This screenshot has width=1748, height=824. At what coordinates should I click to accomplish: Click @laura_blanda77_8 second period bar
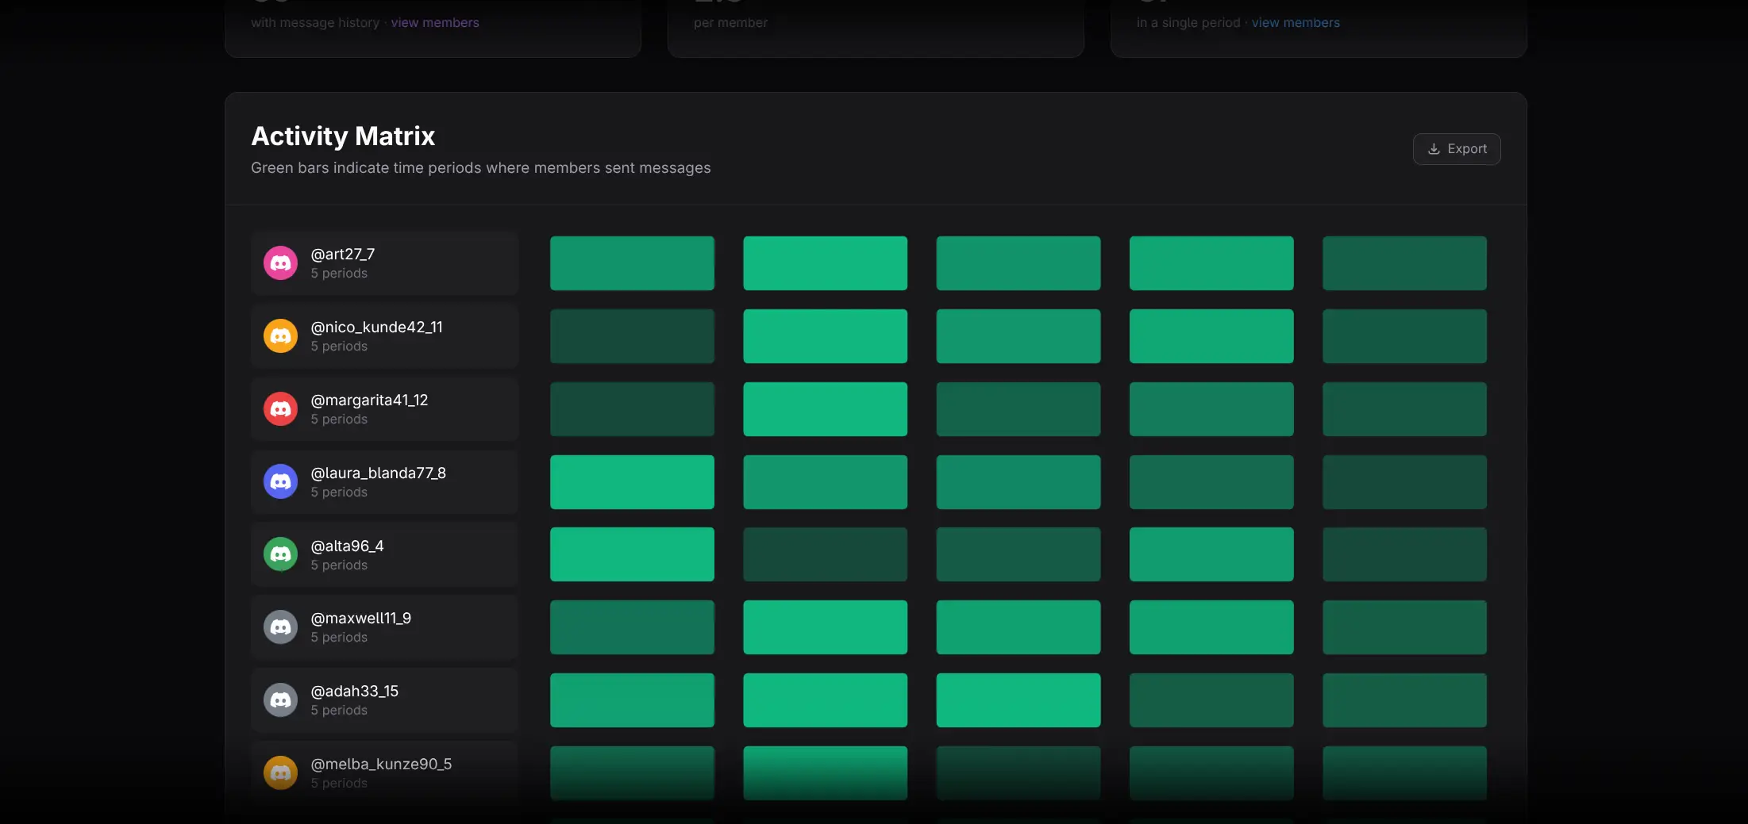826,482
